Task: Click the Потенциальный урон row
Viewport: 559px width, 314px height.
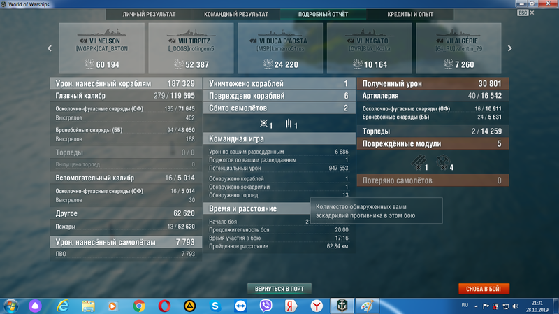Action: 279,168
